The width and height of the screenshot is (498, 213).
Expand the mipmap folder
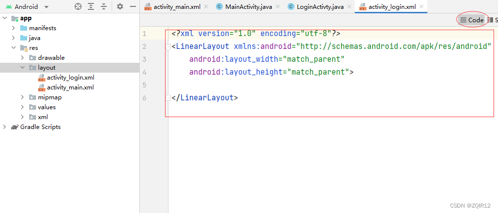(22, 97)
